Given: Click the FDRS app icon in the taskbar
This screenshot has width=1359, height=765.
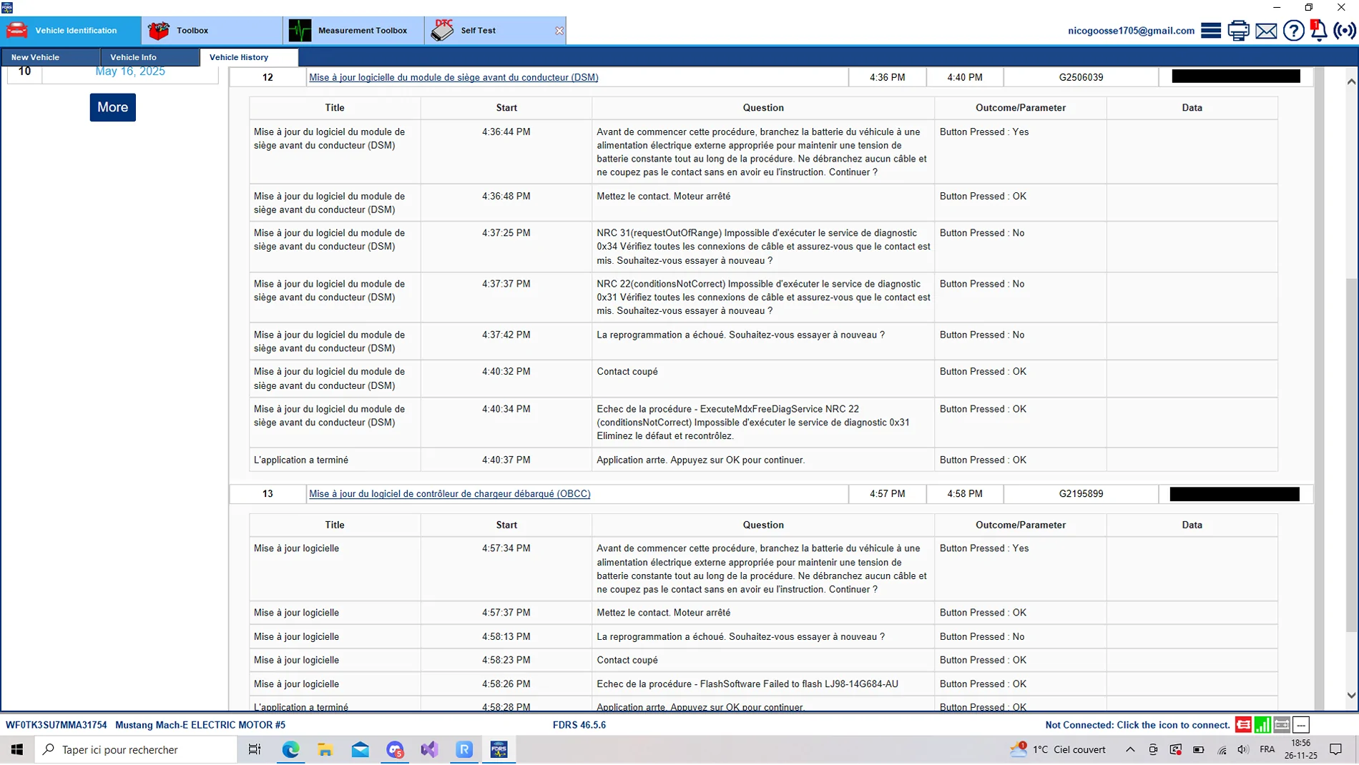Looking at the screenshot, I should click(x=499, y=749).
